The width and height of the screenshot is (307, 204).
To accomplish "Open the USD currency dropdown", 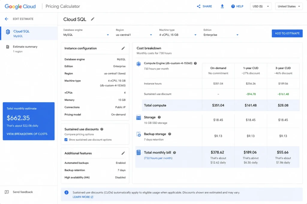I will (x=261, y=6).
